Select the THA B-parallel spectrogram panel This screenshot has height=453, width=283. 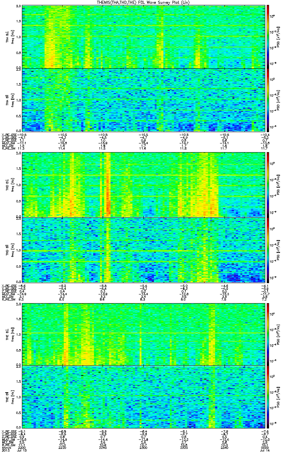point(143,100)
